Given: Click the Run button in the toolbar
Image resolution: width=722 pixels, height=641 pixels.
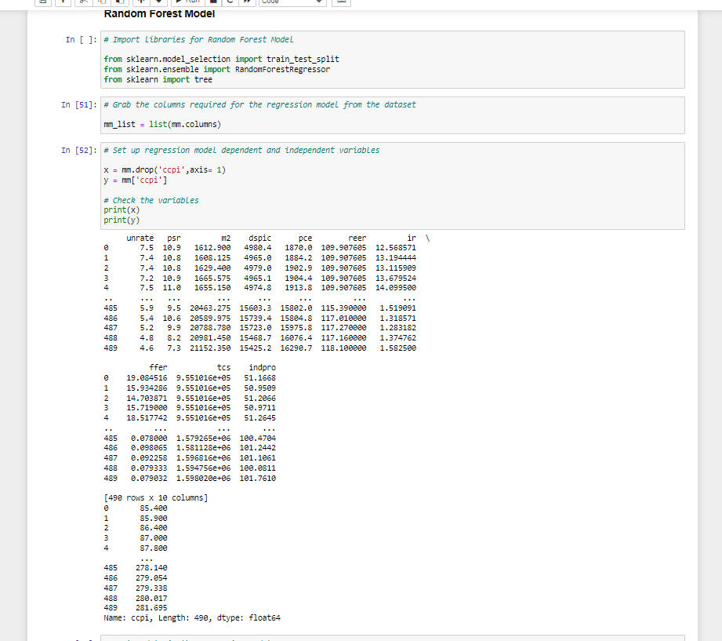Looking at the screenshot, I should coord(188,2).
